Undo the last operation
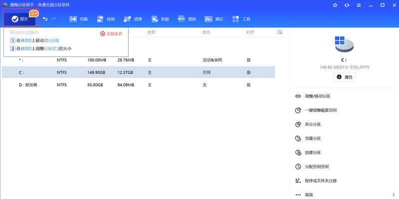This screenshot has width=399, height=199. tap(45, 19)
